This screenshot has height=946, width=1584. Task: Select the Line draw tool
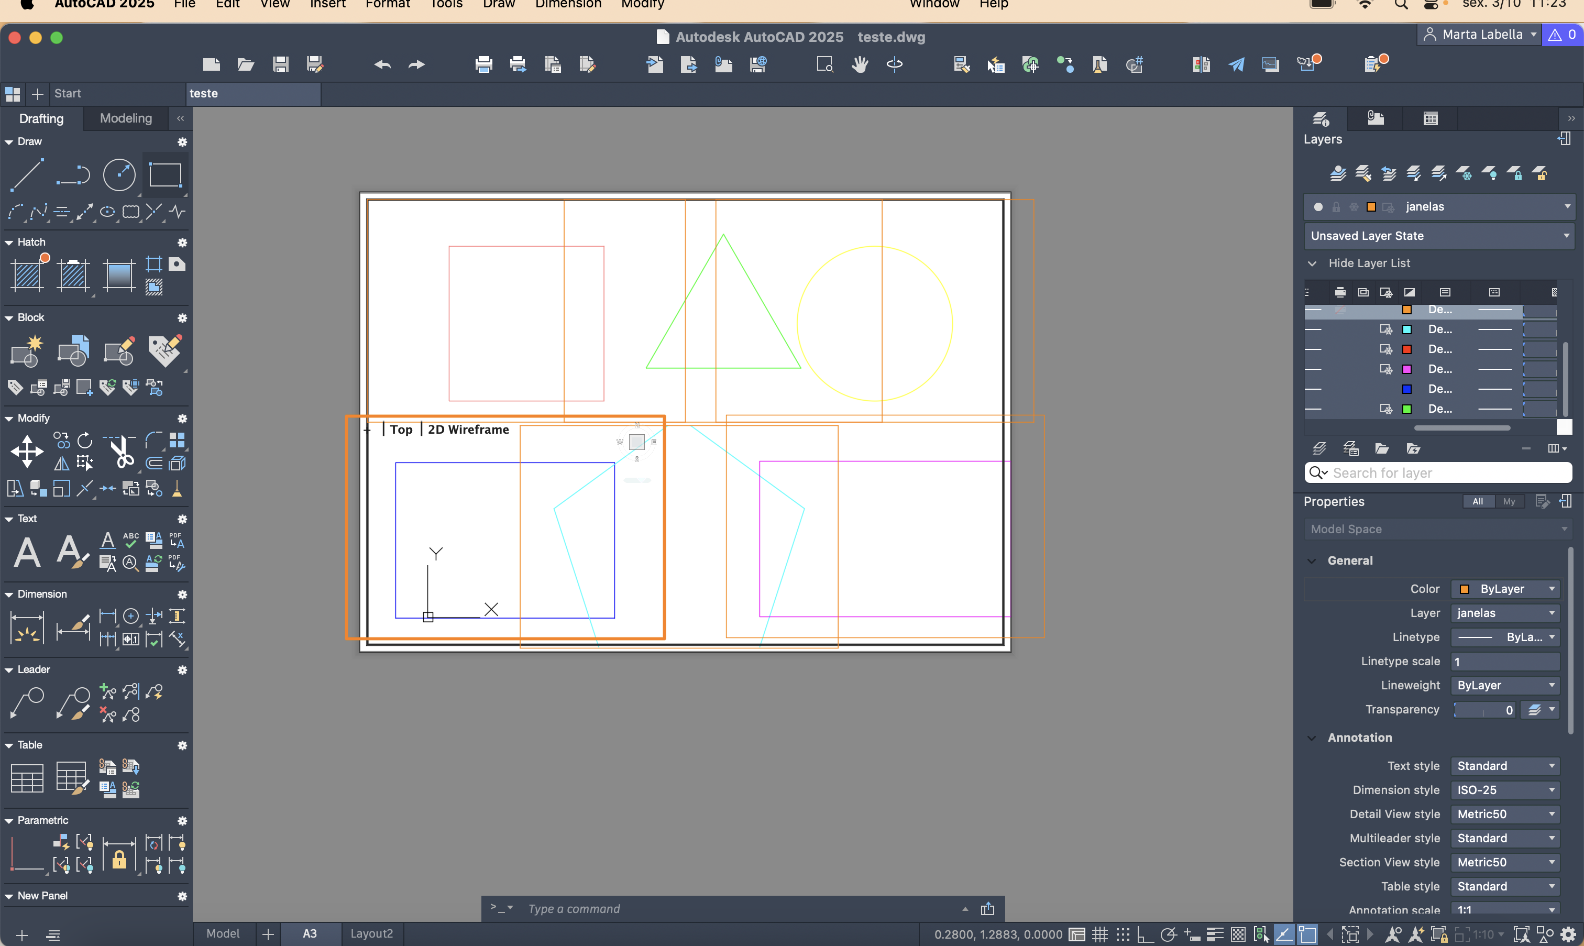[27, 174]
